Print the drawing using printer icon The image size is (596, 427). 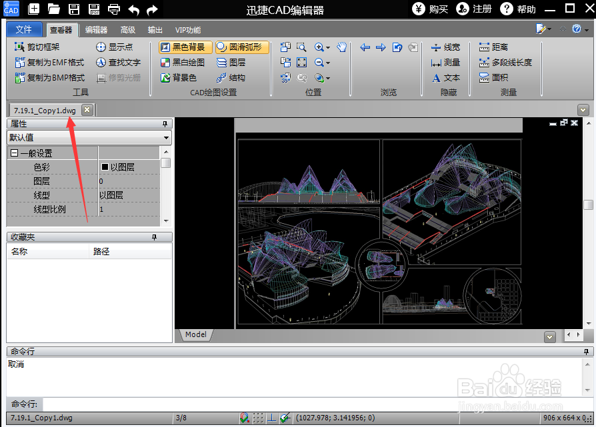tap(113, 9)
